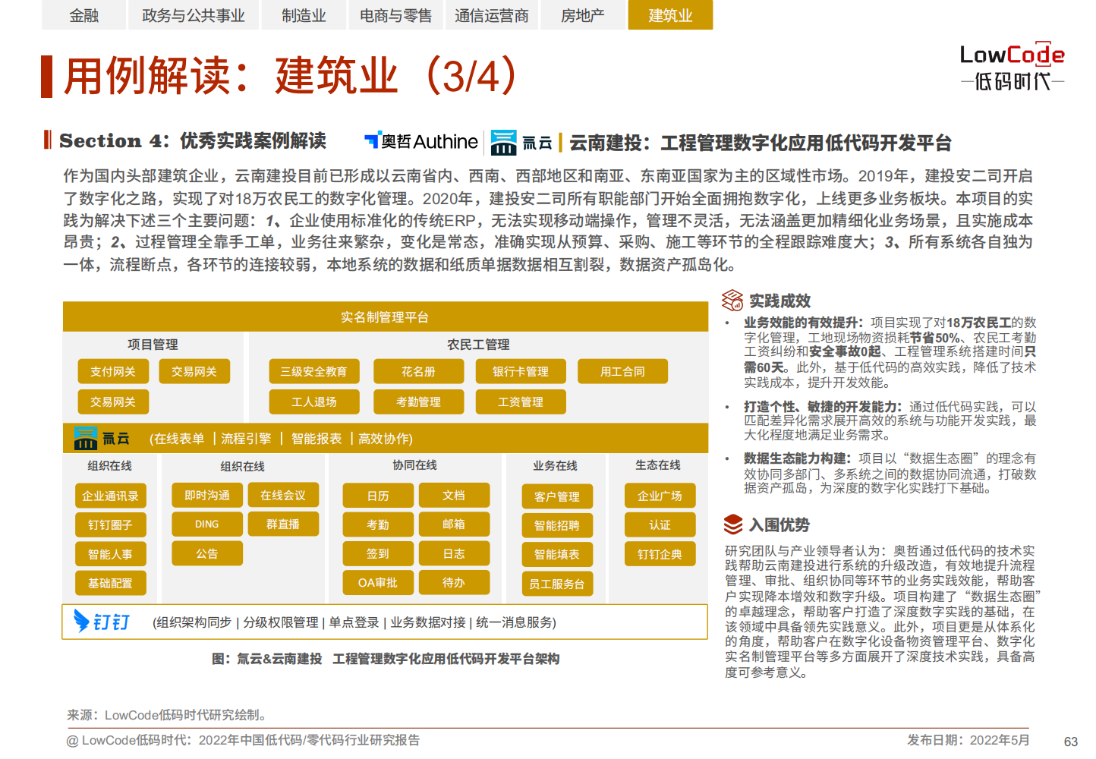
Task: Select the 工人退场 box
Action: [x=314, y=402]
